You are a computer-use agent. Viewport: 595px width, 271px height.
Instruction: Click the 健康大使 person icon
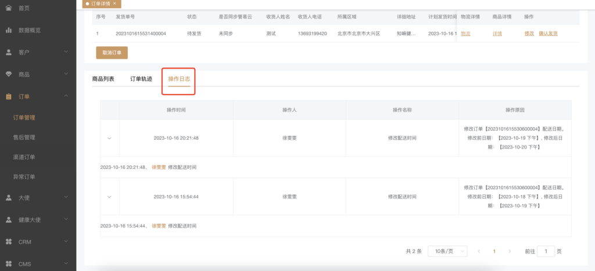[x=9, y=219]
